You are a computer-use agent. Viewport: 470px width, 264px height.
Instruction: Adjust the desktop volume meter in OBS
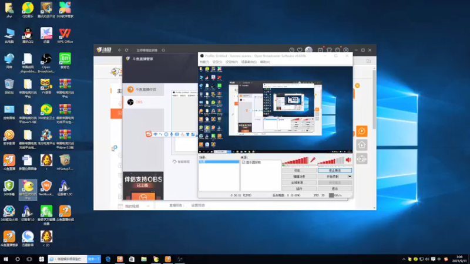pos(331,161)
